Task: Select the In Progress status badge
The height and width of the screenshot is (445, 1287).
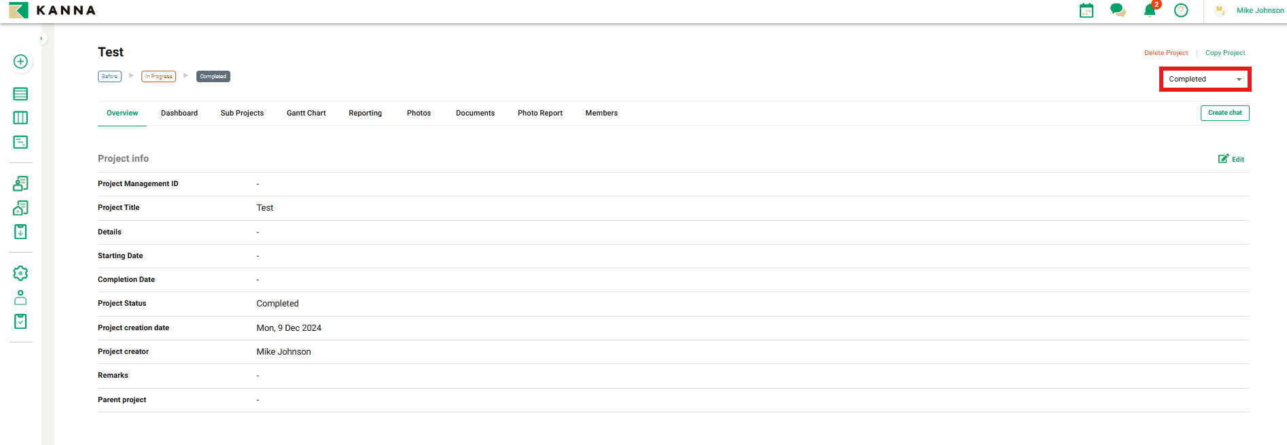Action: click(158, 77)
